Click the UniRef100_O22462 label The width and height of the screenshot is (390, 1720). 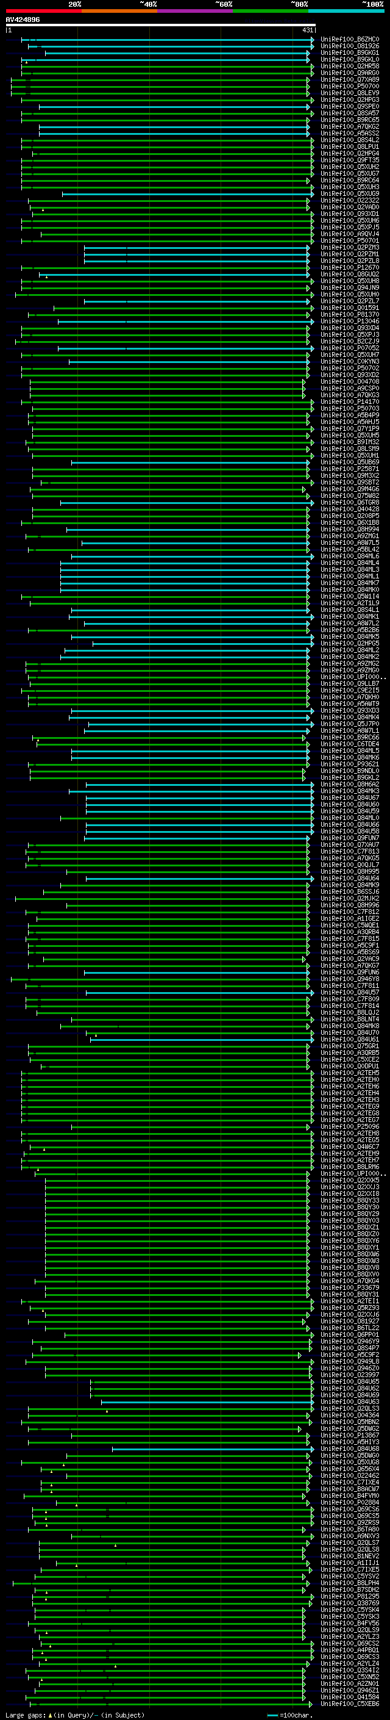tap(350, 1475)
